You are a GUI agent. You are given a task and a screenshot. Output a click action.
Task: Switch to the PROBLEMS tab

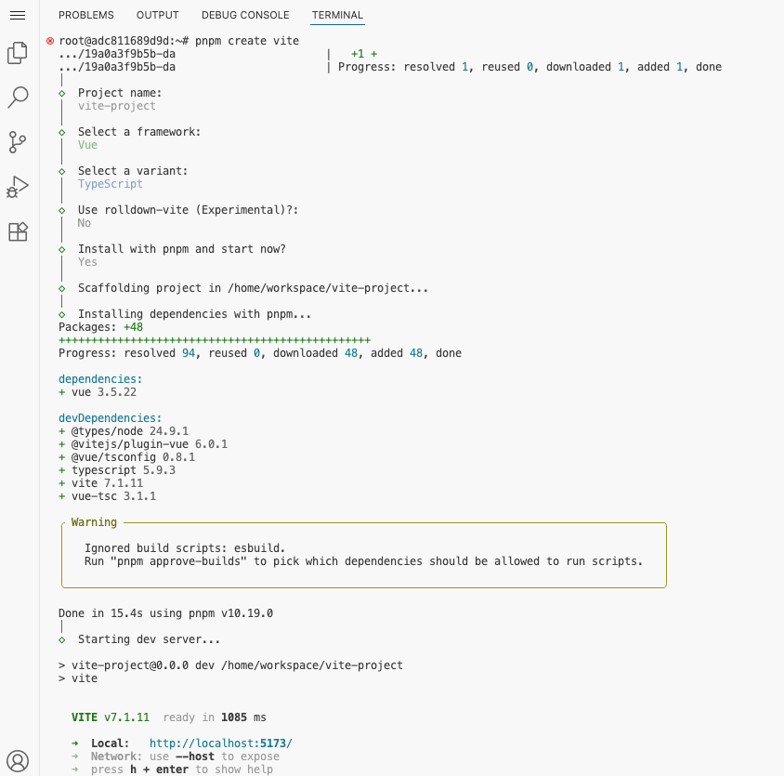[x=86, y=15]
